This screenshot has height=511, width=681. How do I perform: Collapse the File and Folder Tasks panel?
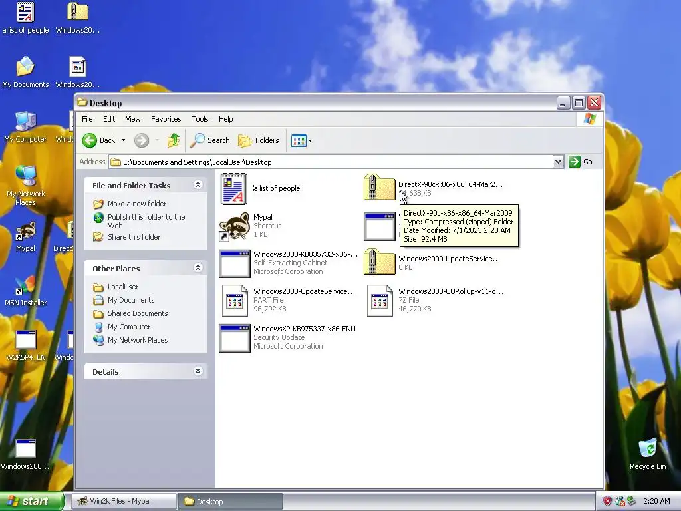198,185
